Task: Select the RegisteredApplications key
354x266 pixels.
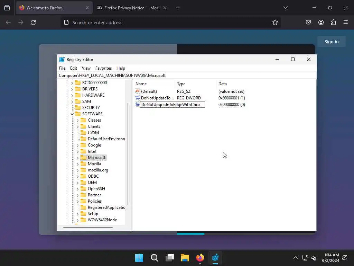Action: pos(103,207)
